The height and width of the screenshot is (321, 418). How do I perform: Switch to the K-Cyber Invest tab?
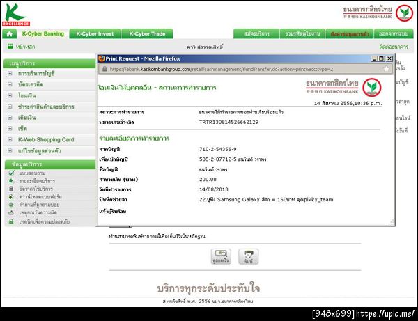(95, 34)
